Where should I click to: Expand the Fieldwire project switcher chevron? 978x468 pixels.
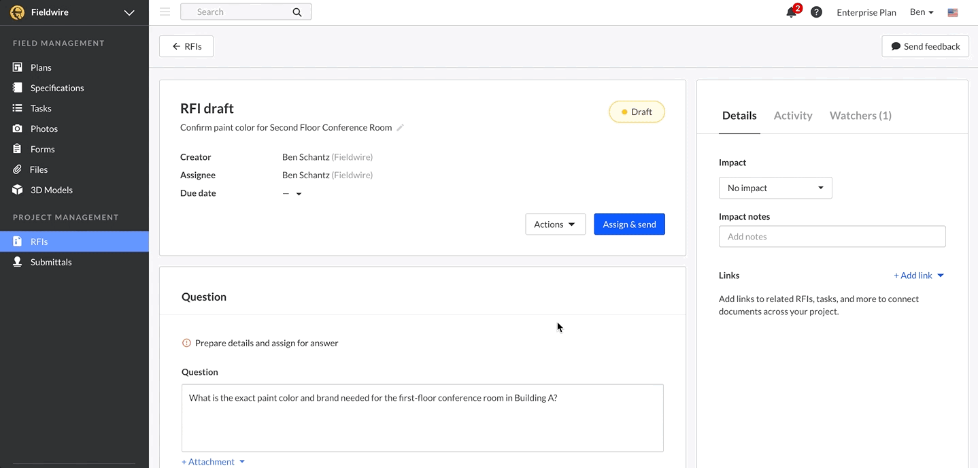pos(129,12)
